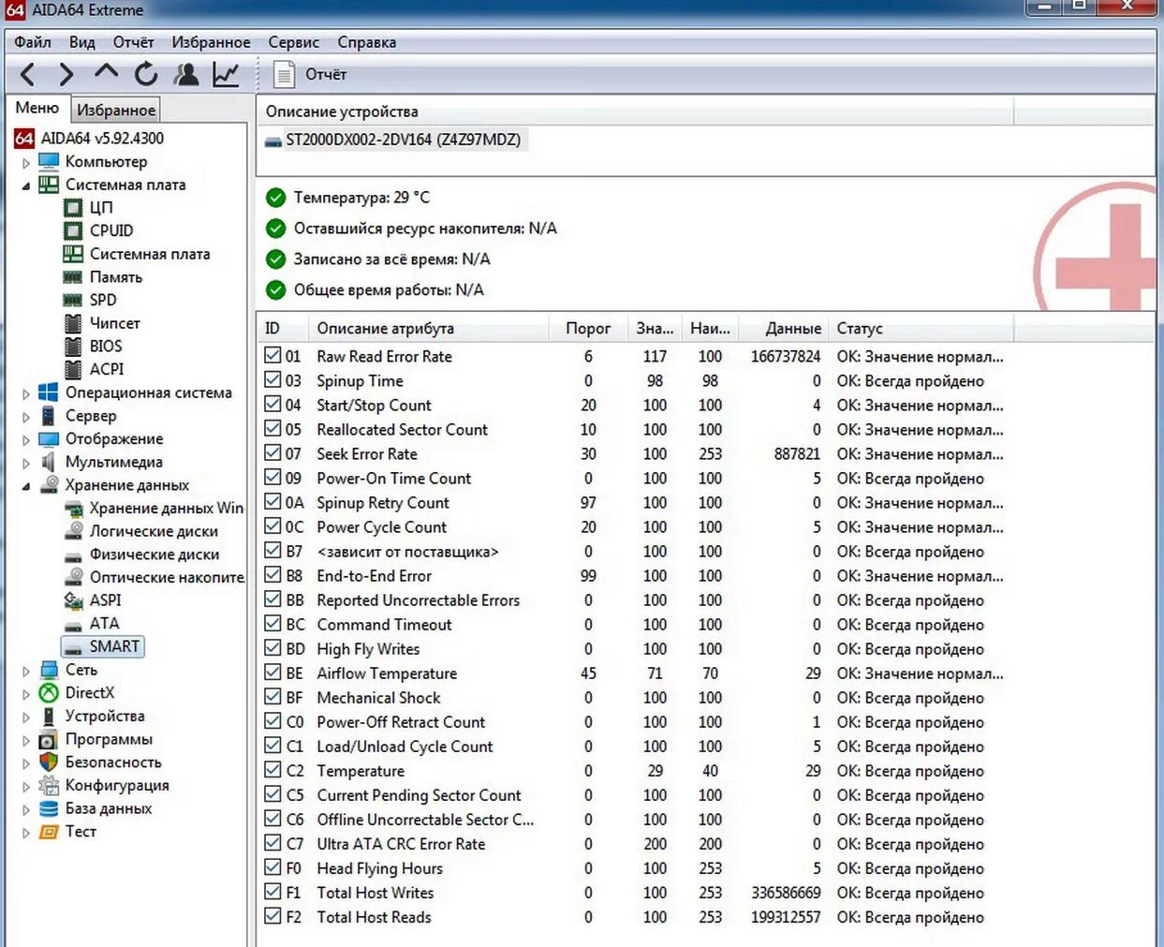Click the Тест benchmark icon
Image resolution: width=1164 pixels, height=947 pixels.
[49, 832]
